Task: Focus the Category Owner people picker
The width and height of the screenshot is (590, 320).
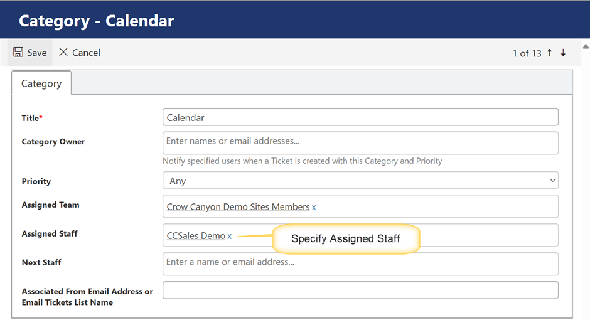Action: coord(360,142)
